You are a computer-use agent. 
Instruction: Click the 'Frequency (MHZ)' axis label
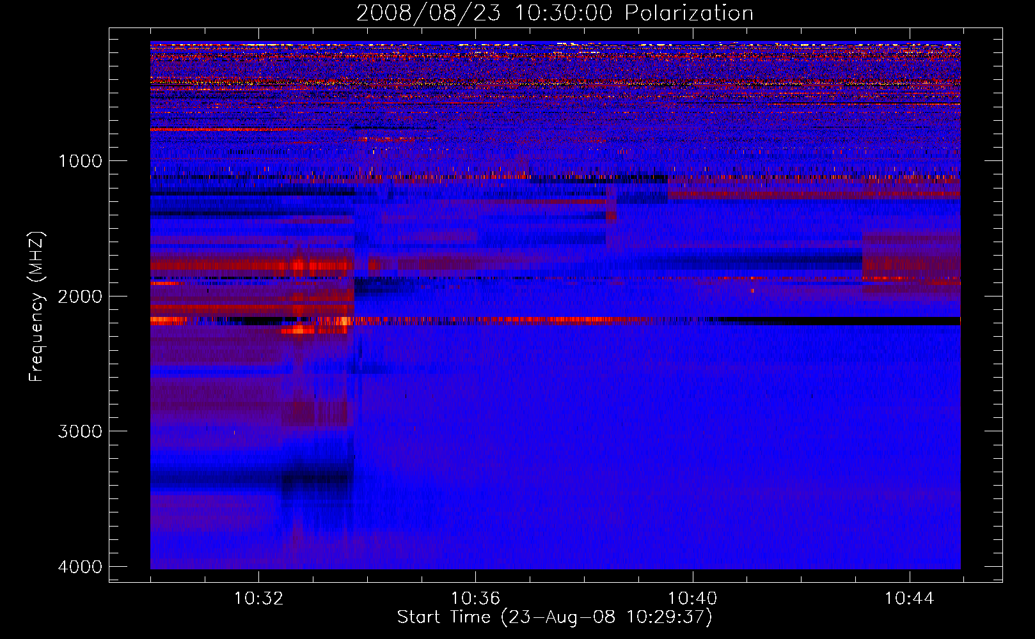coord(36,307)
